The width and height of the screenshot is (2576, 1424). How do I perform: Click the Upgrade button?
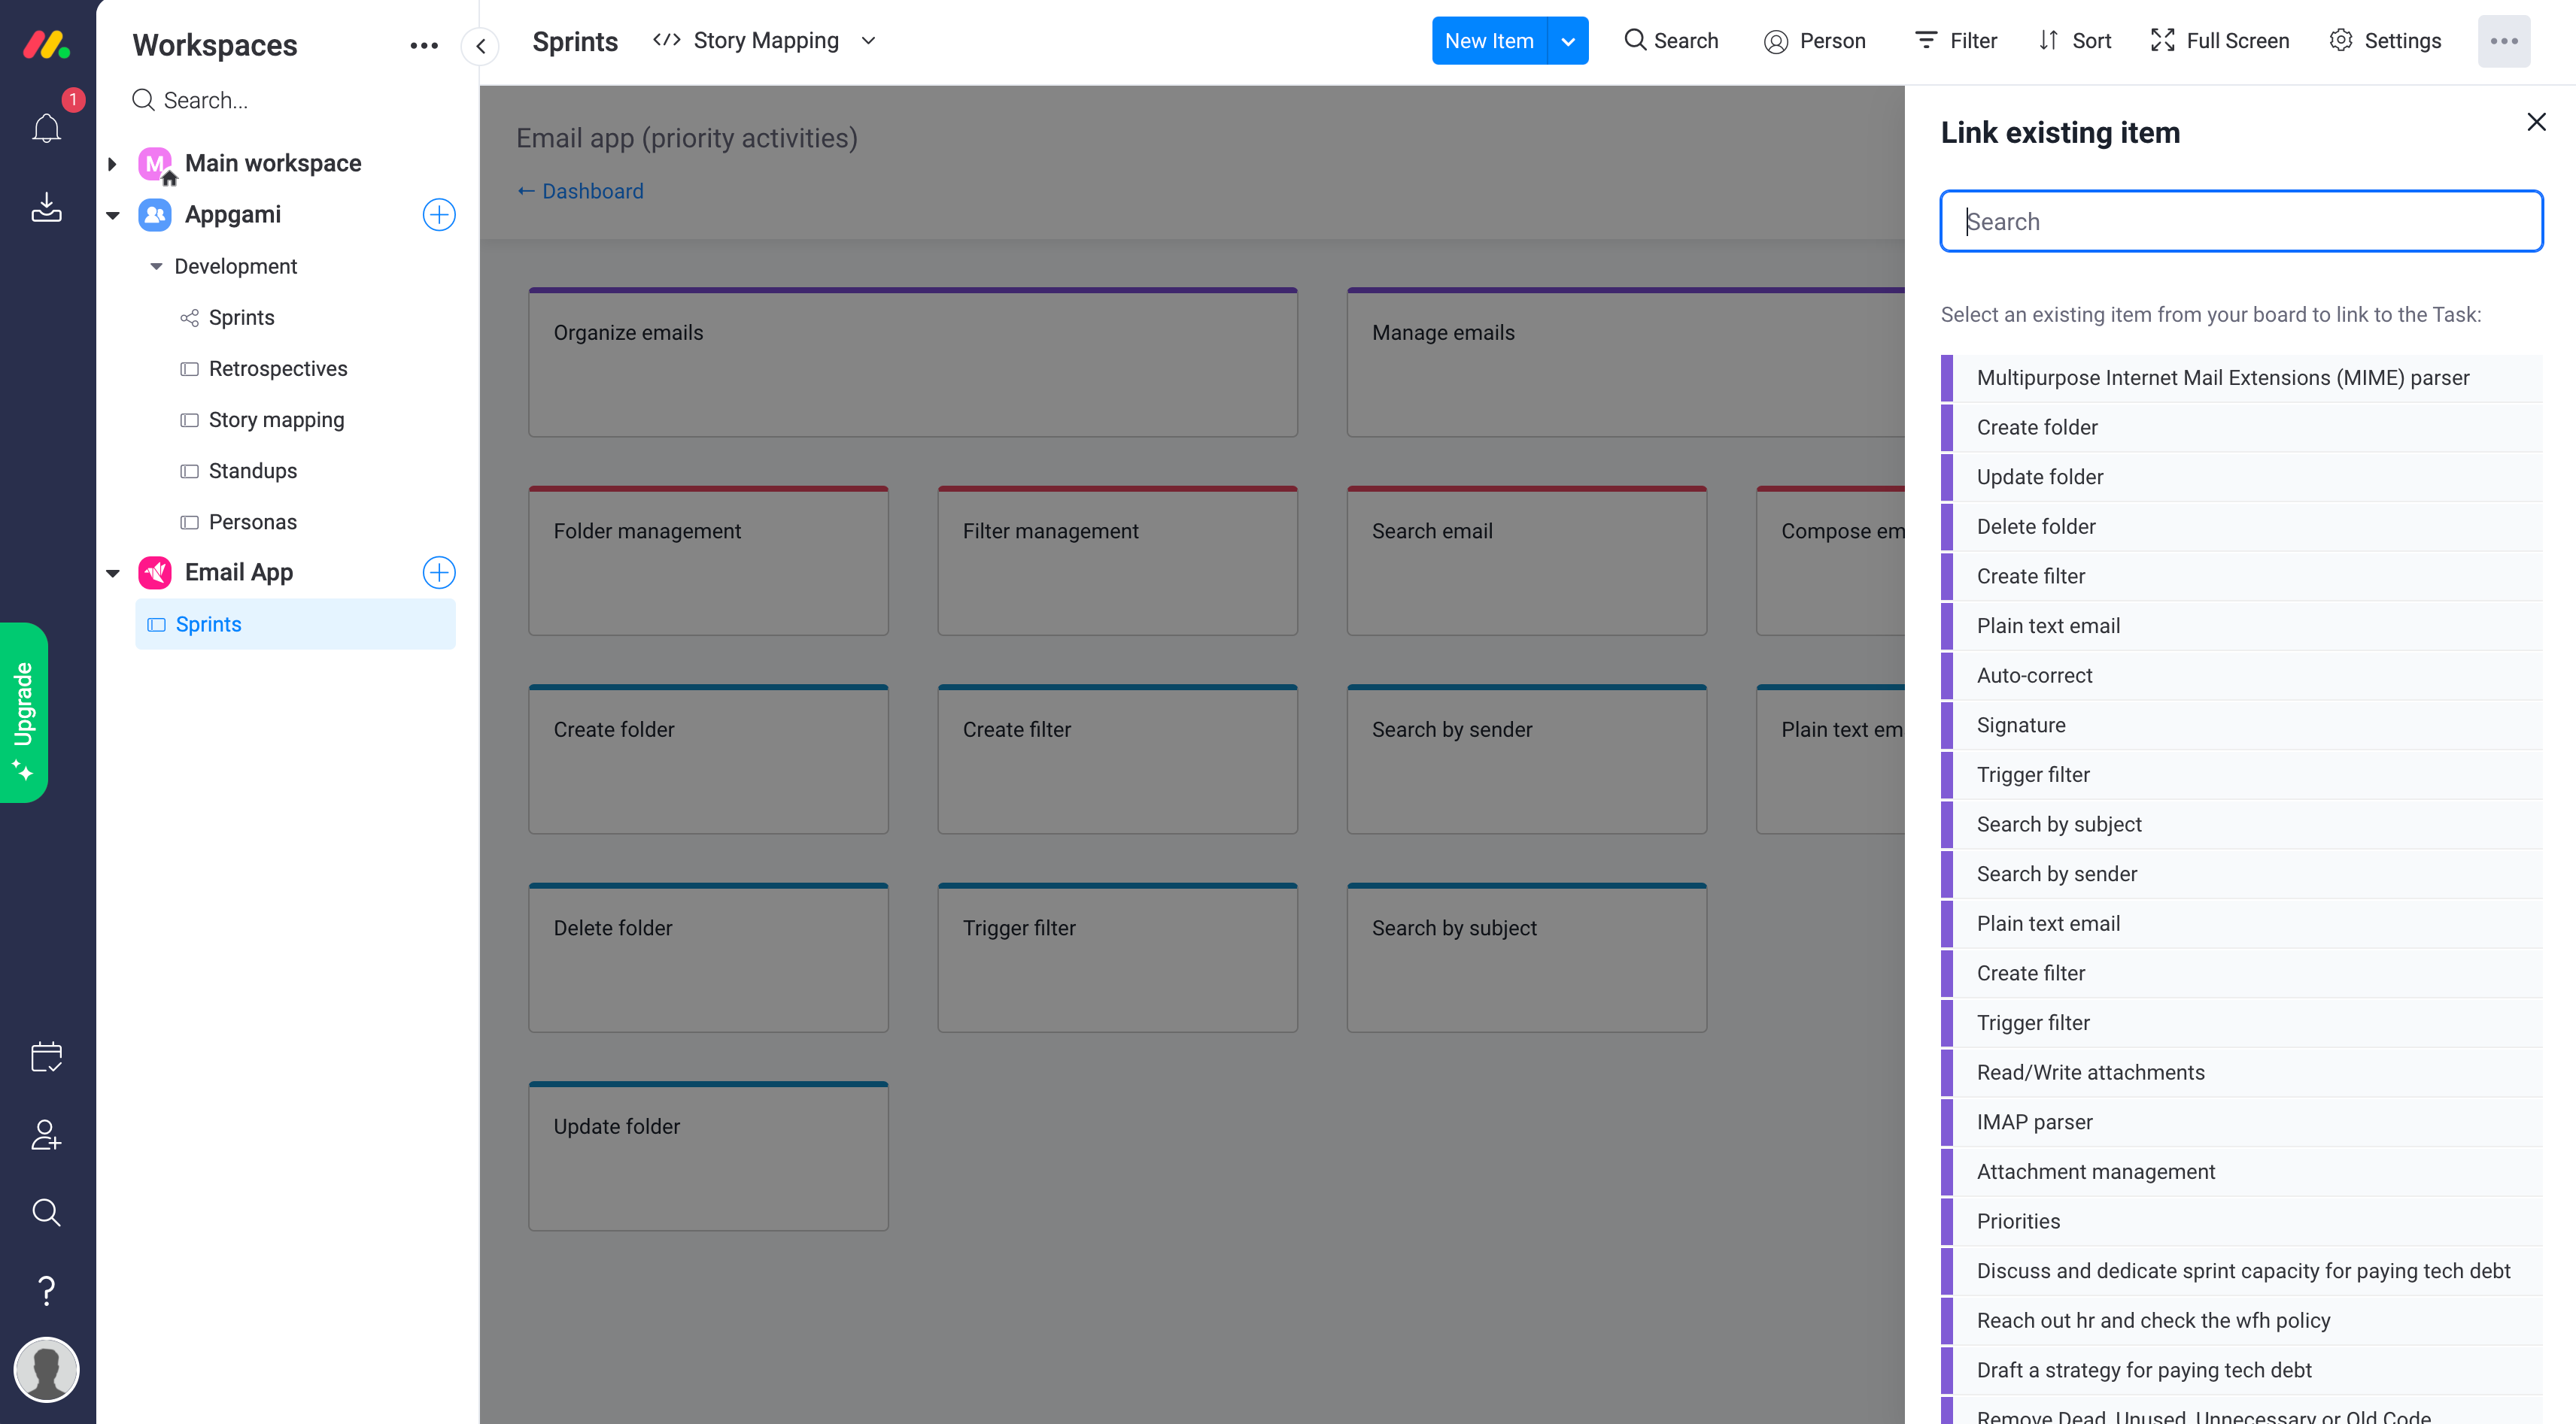click(x=24, y=711)
